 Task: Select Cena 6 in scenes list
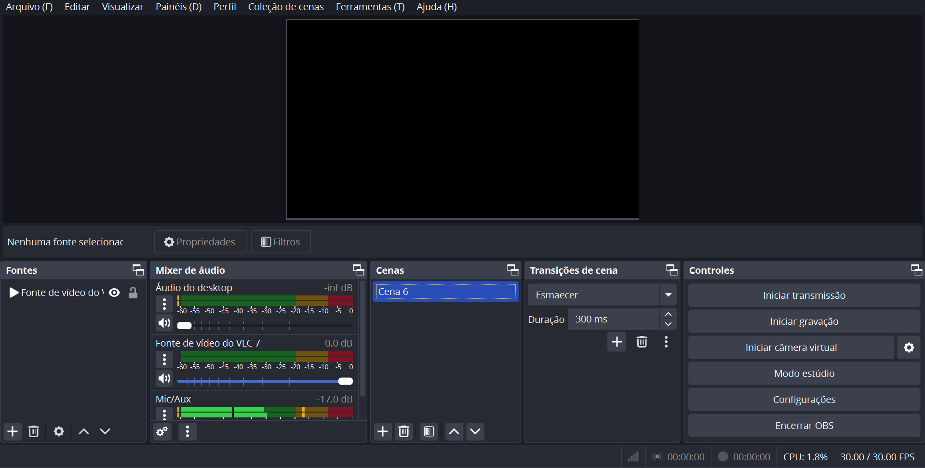(445, 292)
